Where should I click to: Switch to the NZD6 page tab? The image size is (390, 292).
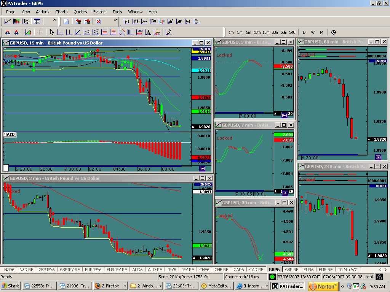9,270
